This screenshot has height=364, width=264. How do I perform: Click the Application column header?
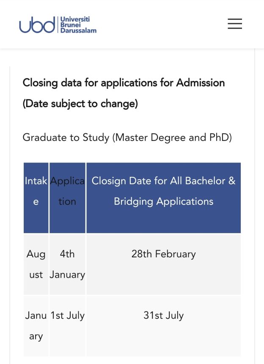click(68, 191)
